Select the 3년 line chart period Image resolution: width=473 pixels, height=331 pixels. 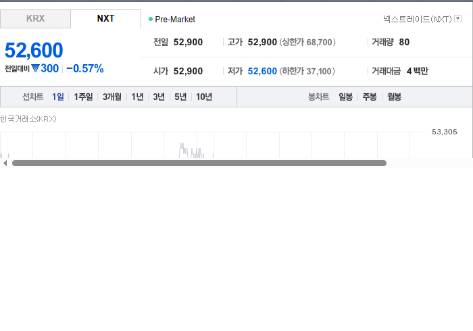pos(159,97)
